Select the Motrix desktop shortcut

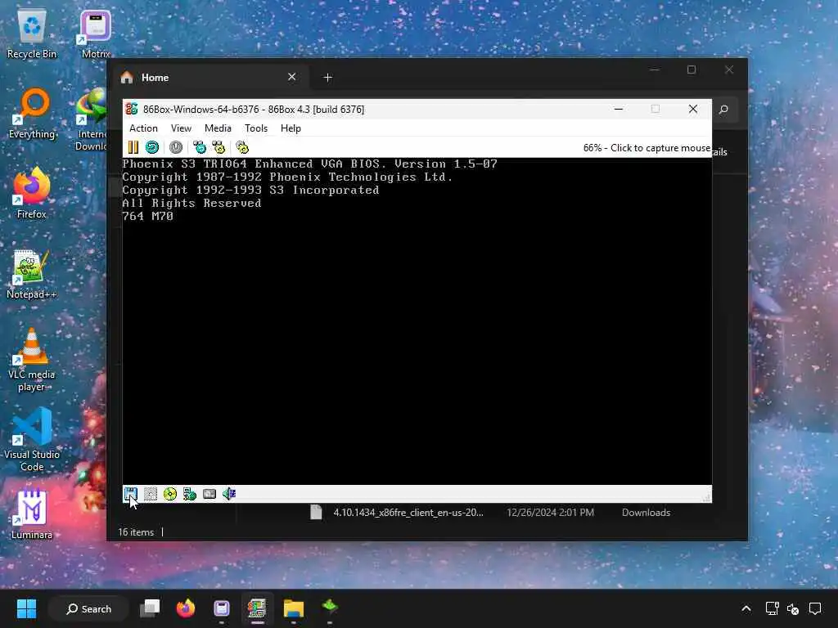tap(96, 35)
